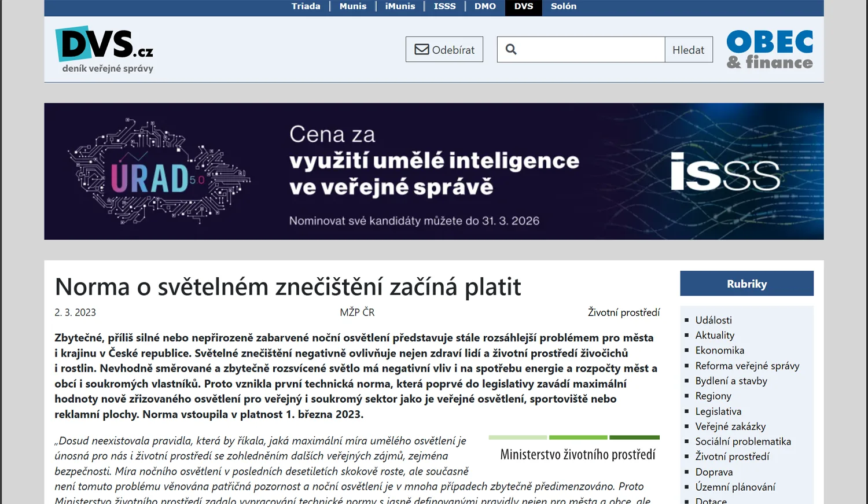Click the OBEC & finance logo
The width and height of the screenshot is (868, 504).
tap(770, 49)
